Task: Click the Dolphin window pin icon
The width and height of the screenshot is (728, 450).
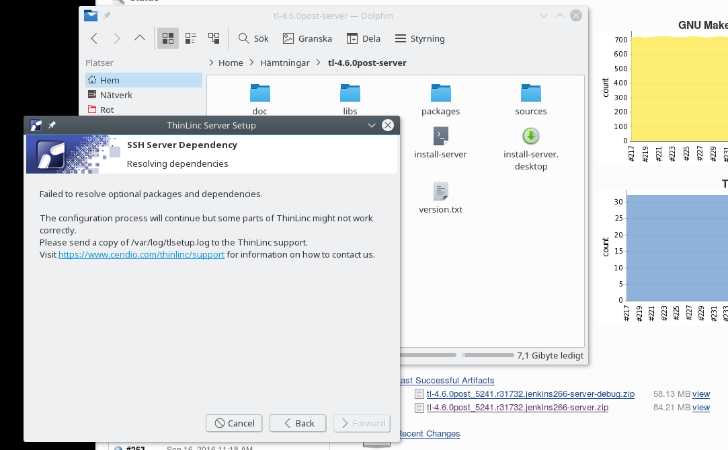Action: [107, 15]
